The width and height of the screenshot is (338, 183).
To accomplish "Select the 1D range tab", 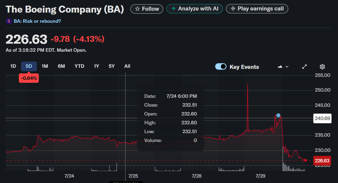I will [x=13, y=66].
